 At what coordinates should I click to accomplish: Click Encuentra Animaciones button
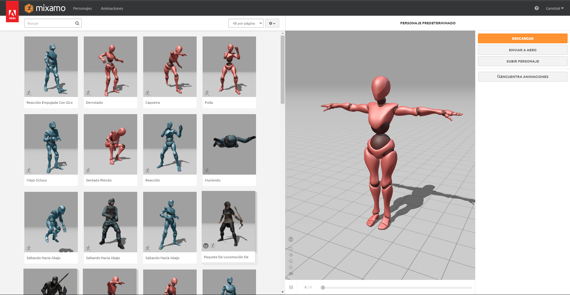pyautogui.click(x=522, y=77)
